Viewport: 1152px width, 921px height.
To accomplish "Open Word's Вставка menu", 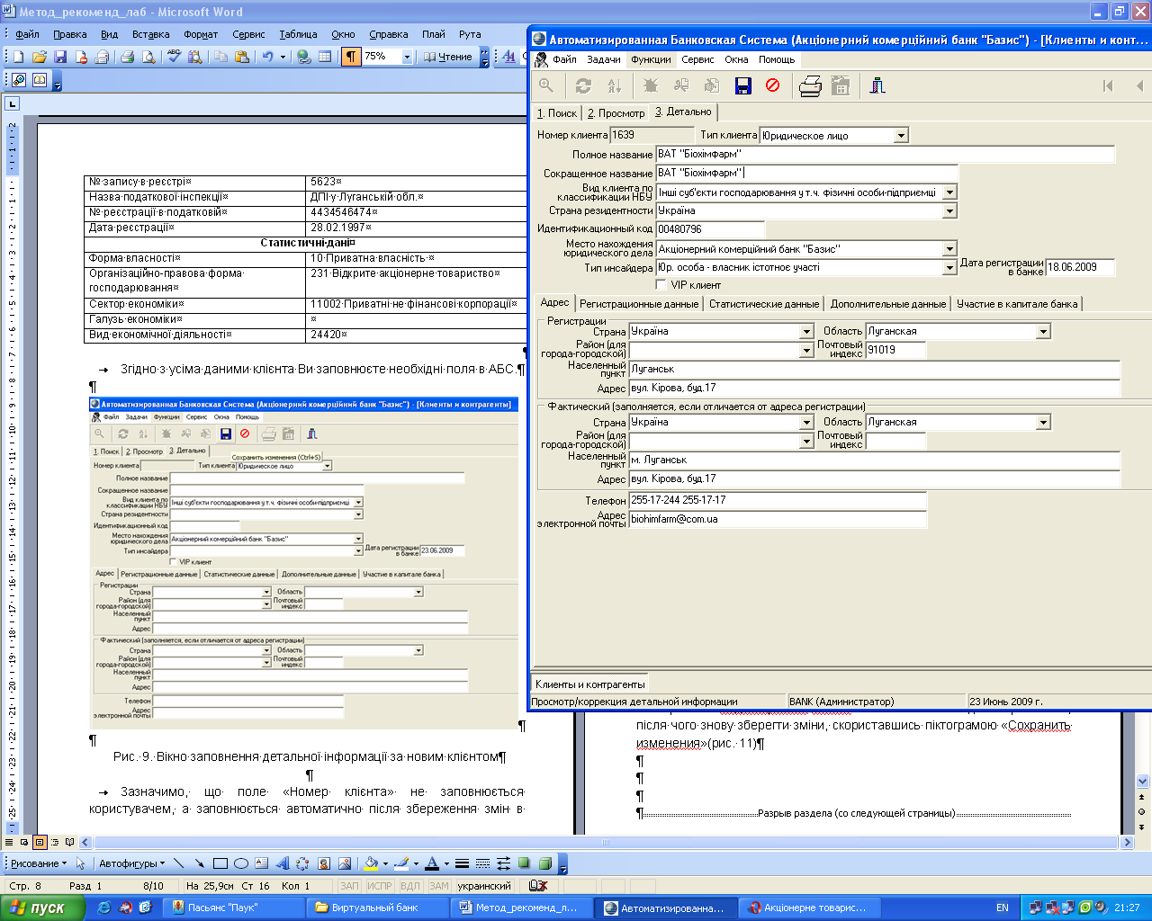I will (x=150, y=34).
